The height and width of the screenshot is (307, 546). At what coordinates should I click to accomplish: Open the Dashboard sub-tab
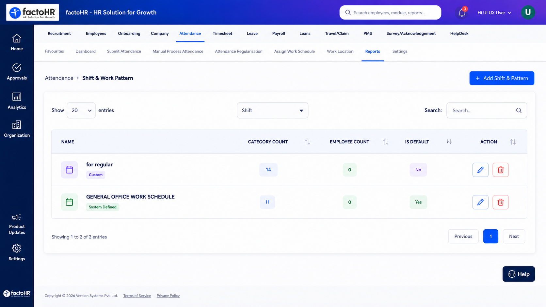coord(86,51)
